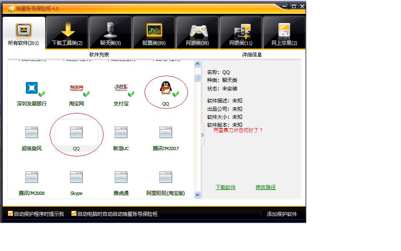Screen dimensions: 401x251
Task: Select the 深圳发展银行 icon
Action: (32, 88)
